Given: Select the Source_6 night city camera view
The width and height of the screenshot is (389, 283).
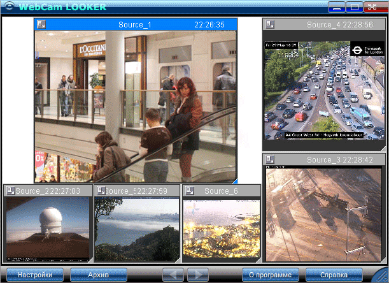Looking at the screenshot, I should point(222,229).
